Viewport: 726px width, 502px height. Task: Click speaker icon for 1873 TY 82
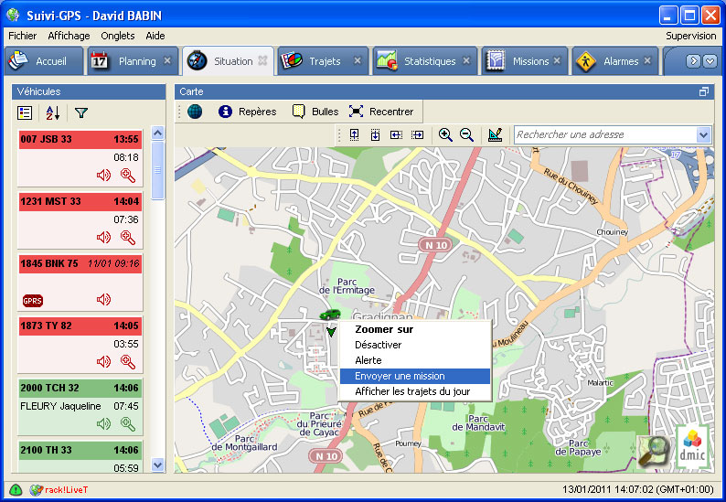coord(103,361)
